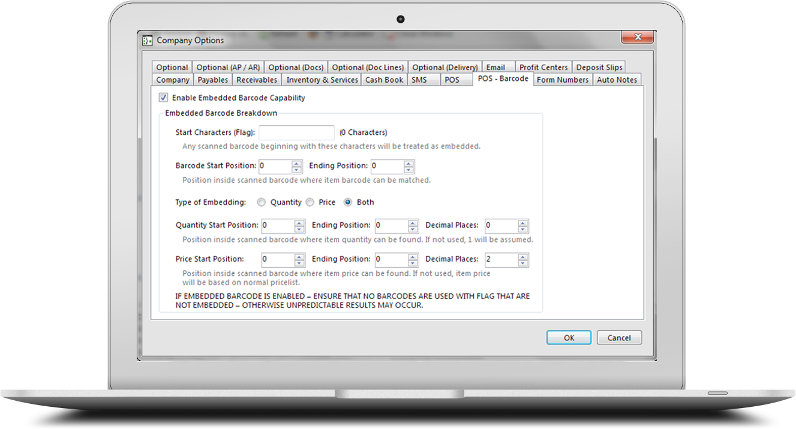
Task: Click the Cancel button
Action: (x=619, y=338)
